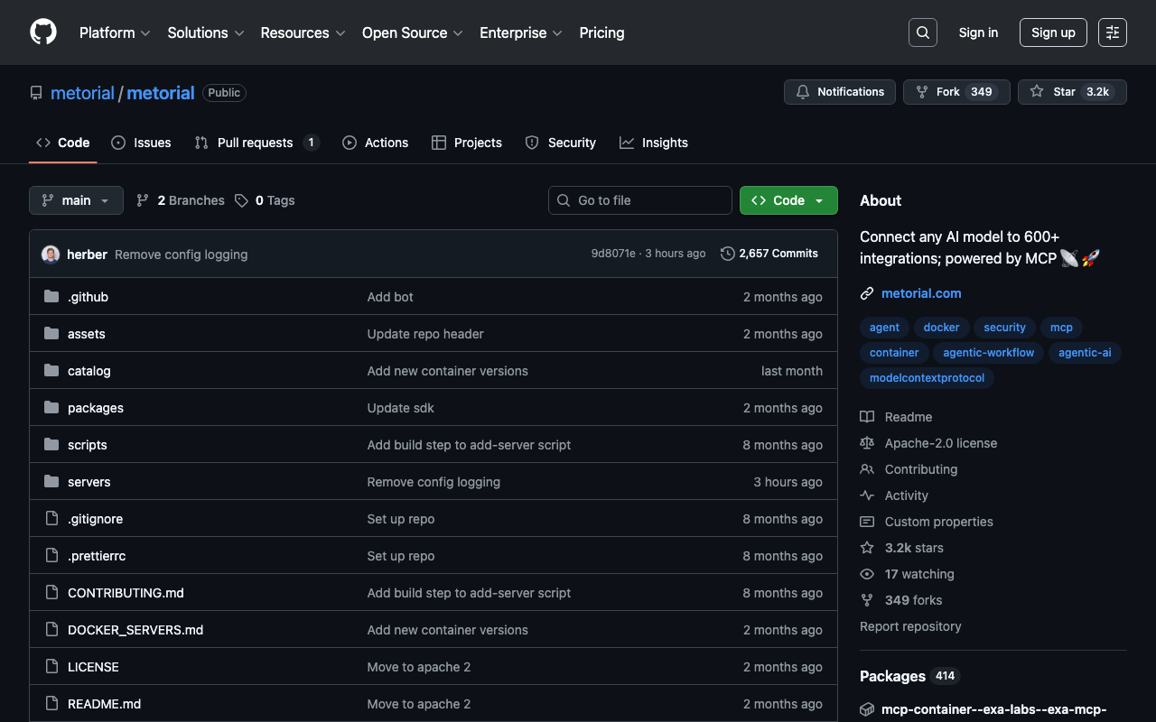Open the appearance settings icon button
The width and height of the screenshot is (1156, 722).
pyautogui.click(x=1112, y=32)
